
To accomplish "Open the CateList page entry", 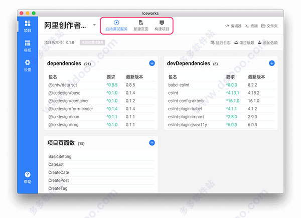I will pos(101,164).
